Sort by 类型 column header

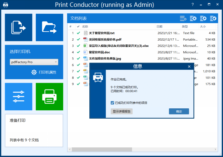(190, 27)
